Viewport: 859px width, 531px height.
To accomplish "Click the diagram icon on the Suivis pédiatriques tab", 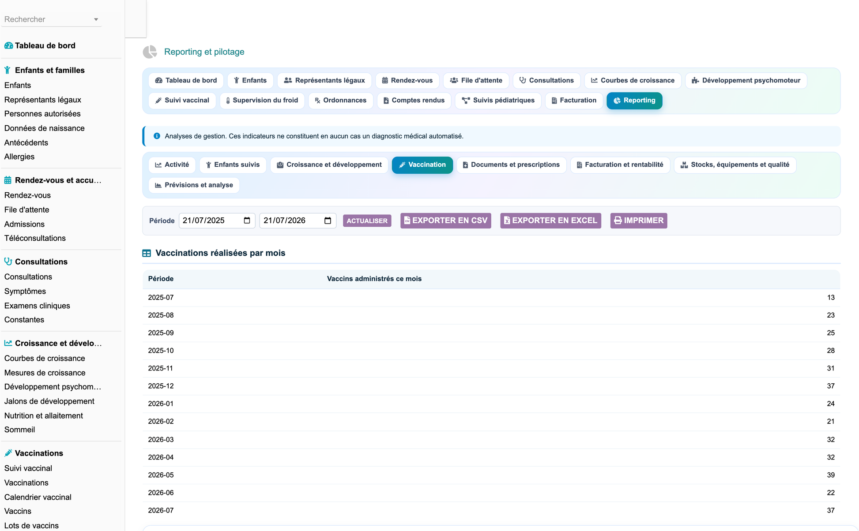I will (x=466, y=101).
